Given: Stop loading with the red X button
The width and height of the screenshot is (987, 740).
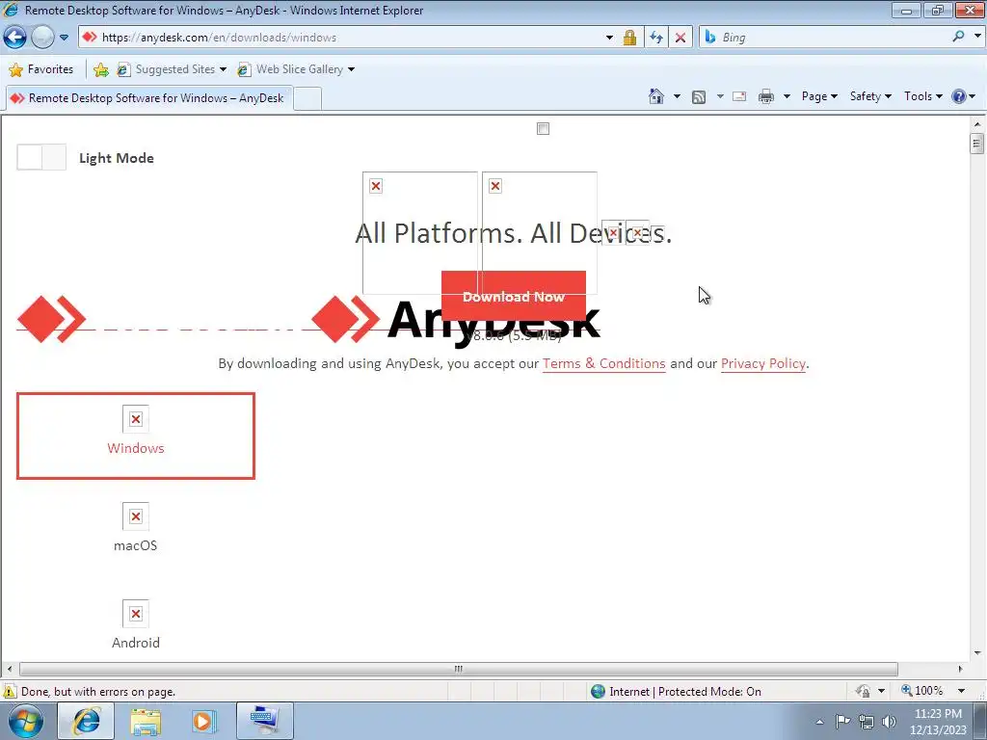Looking at the screenshot, I should pos(680,38).
